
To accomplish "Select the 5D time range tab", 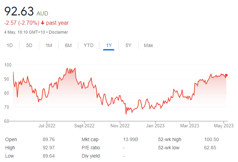I will [x=29, y=45].
